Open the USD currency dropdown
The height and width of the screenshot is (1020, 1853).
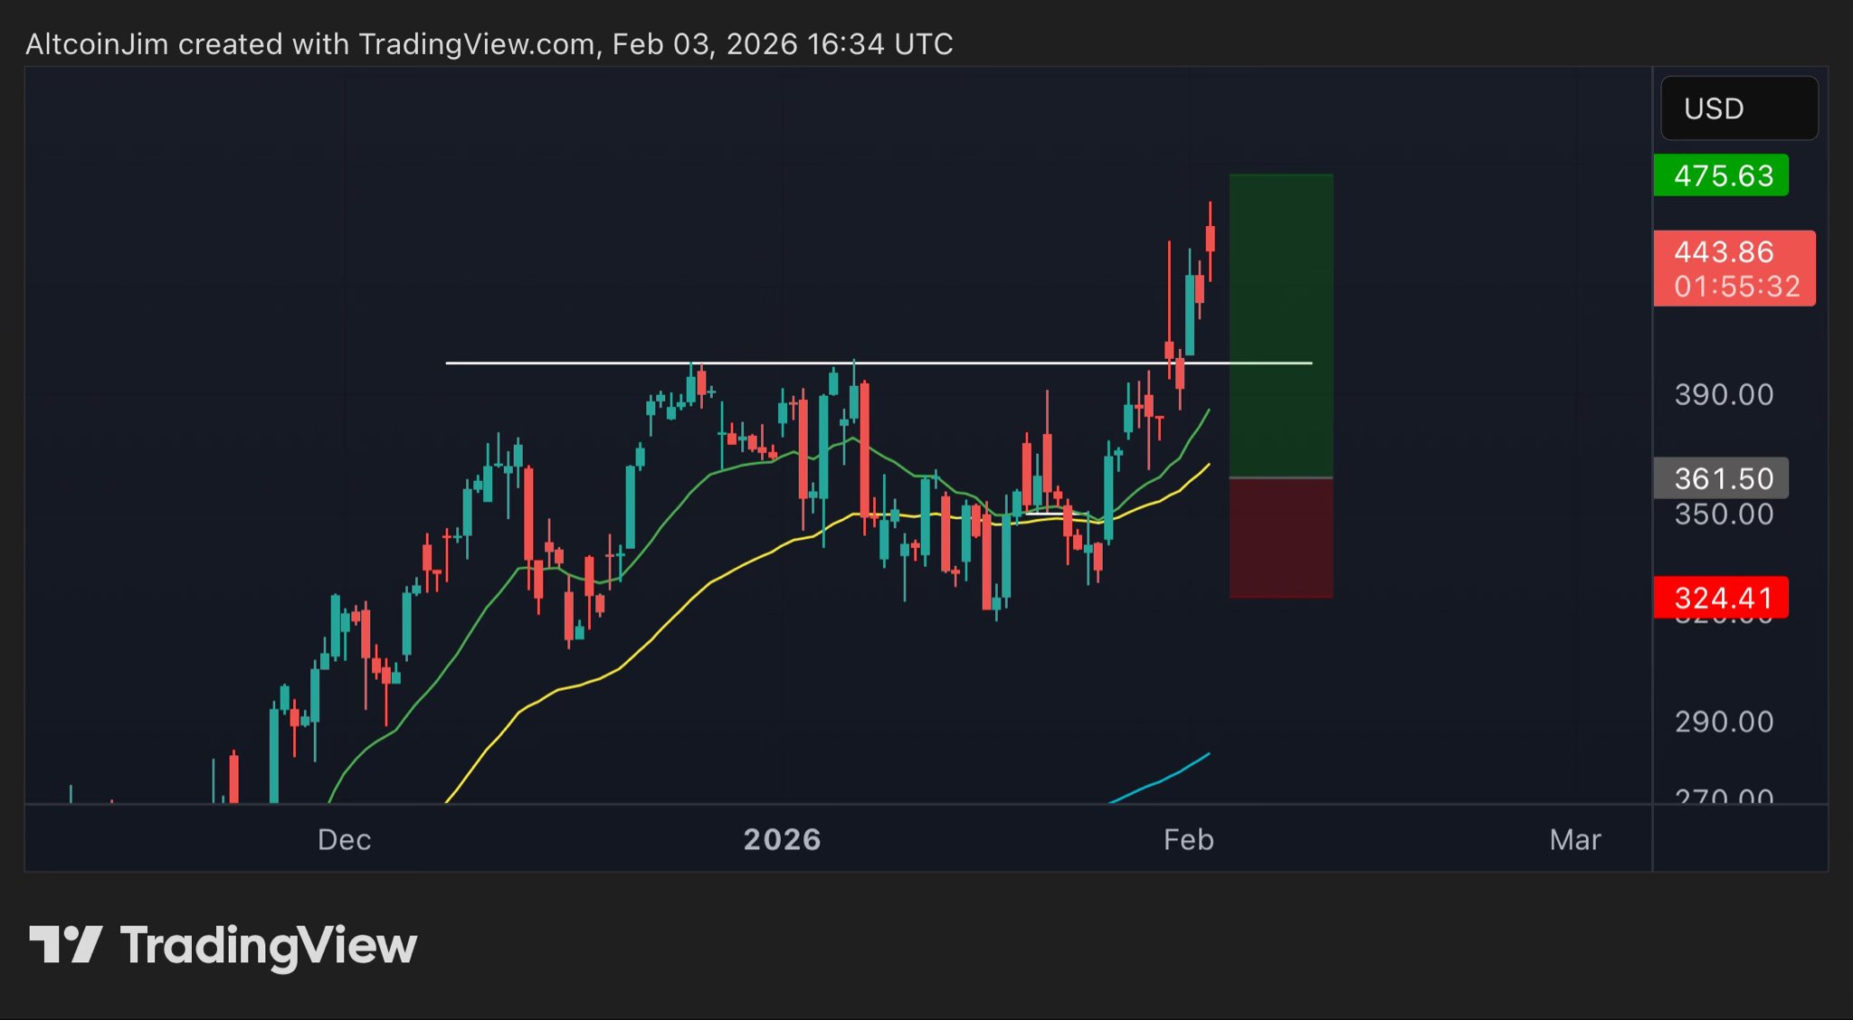1738,109
